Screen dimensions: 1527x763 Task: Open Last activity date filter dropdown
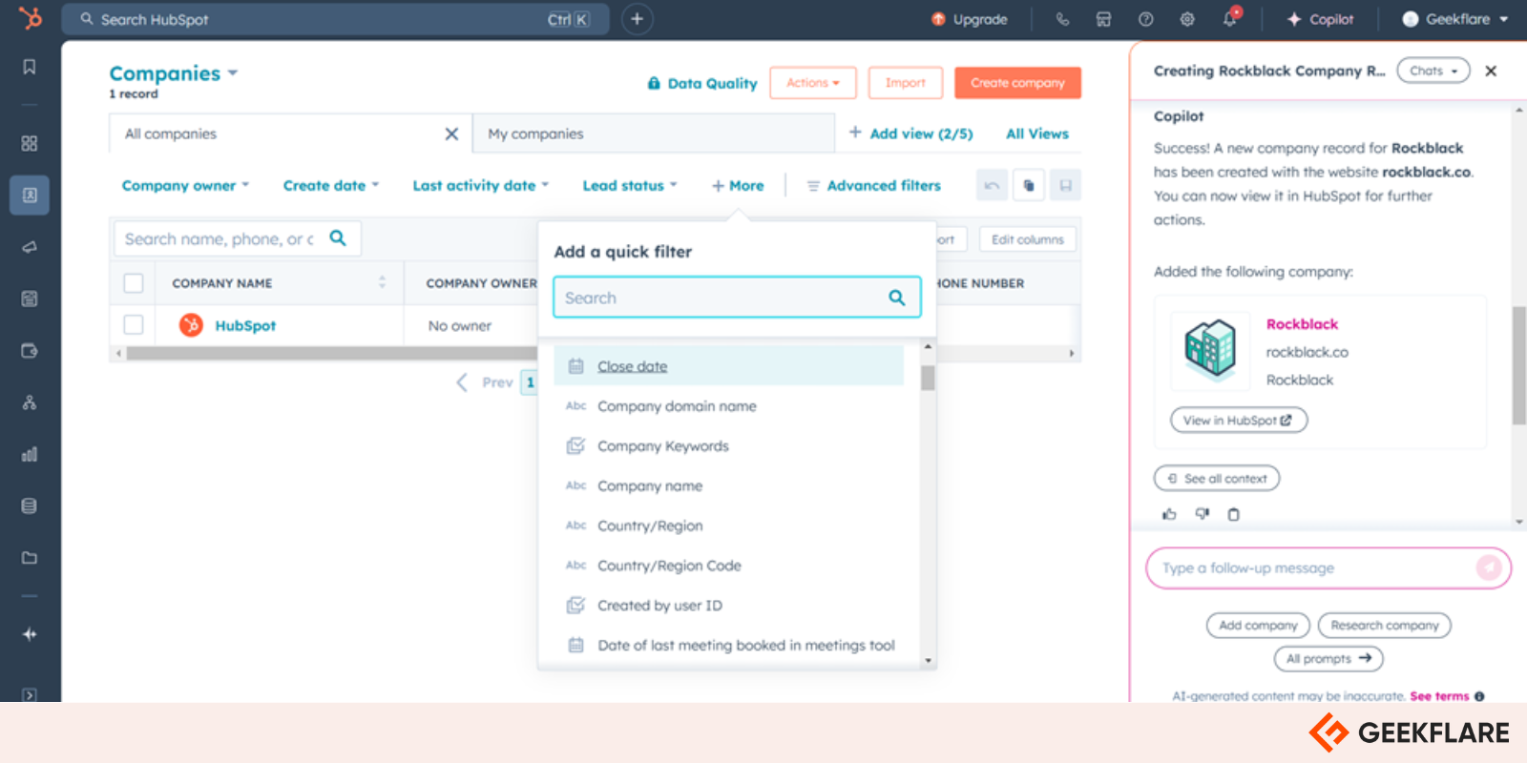pyautogui.click(x=480, y=185)
